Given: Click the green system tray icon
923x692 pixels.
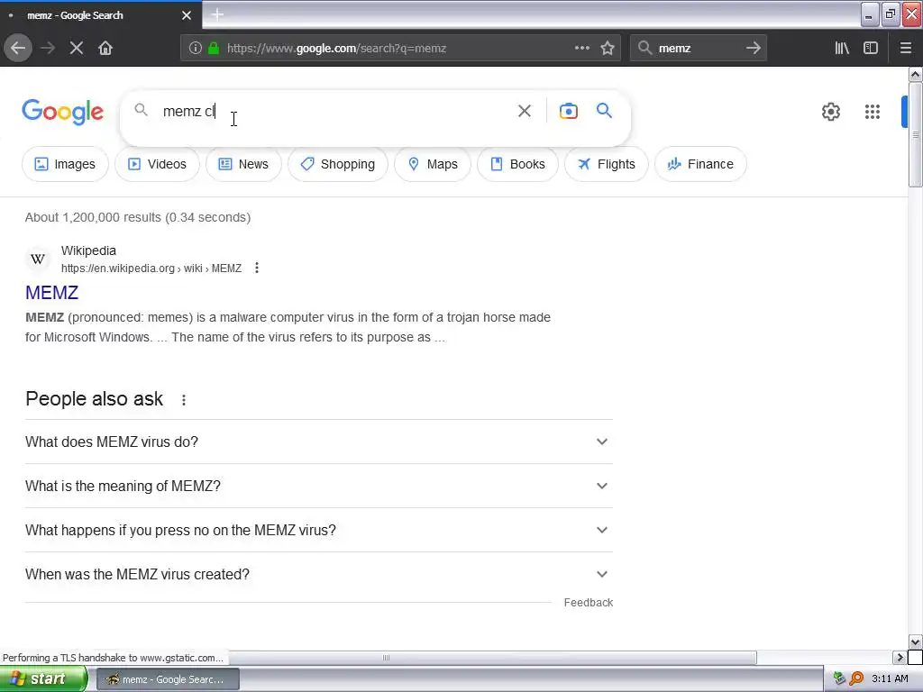Looking at the screenshot, I should (839, 678).
